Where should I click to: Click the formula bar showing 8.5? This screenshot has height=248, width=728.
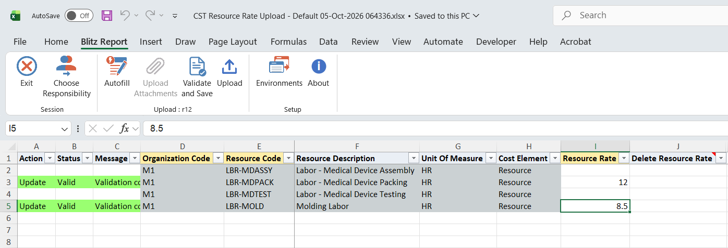435,128
